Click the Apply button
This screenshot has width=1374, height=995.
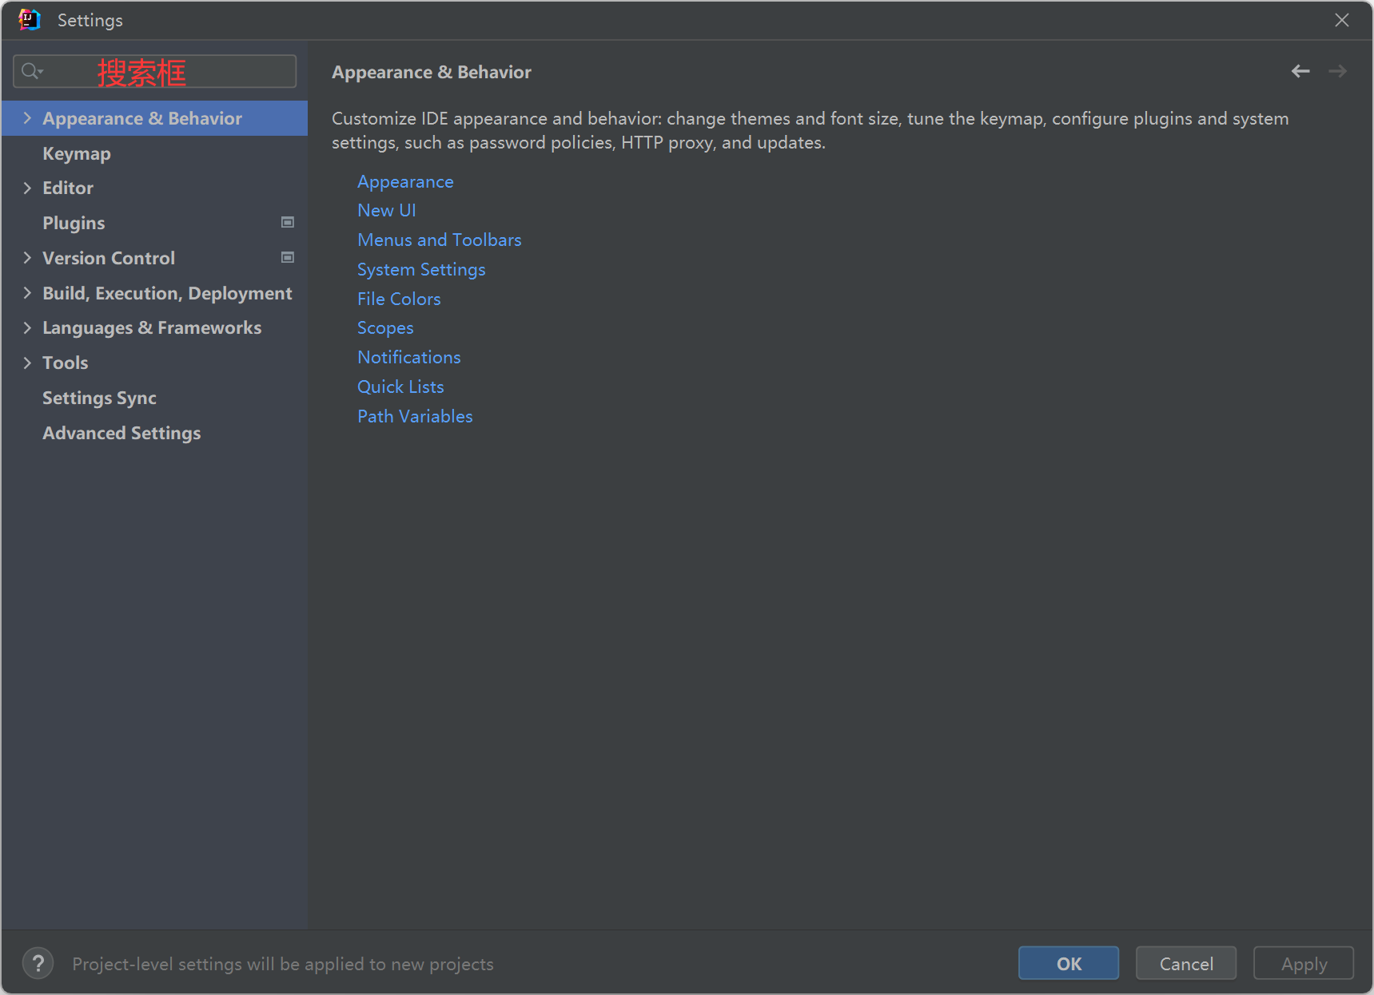(x=1304, y=963)
